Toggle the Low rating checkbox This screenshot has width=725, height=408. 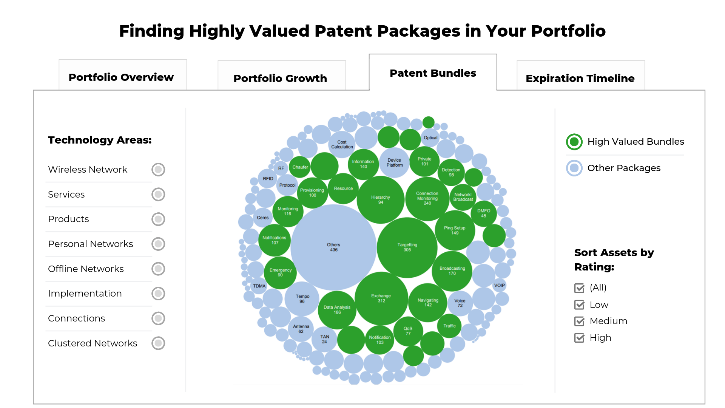pos(579,304)
